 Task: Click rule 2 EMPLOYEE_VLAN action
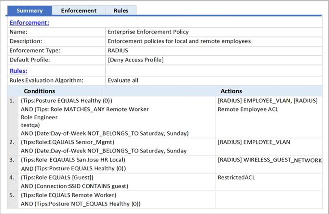coord(254,142)
